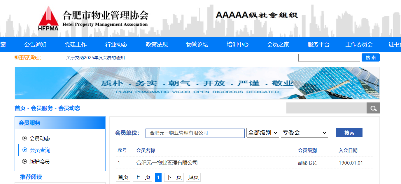This screenshot has width=401, height=184.
Task: Open the 服务平台 menu
Action: click(318, 44)
